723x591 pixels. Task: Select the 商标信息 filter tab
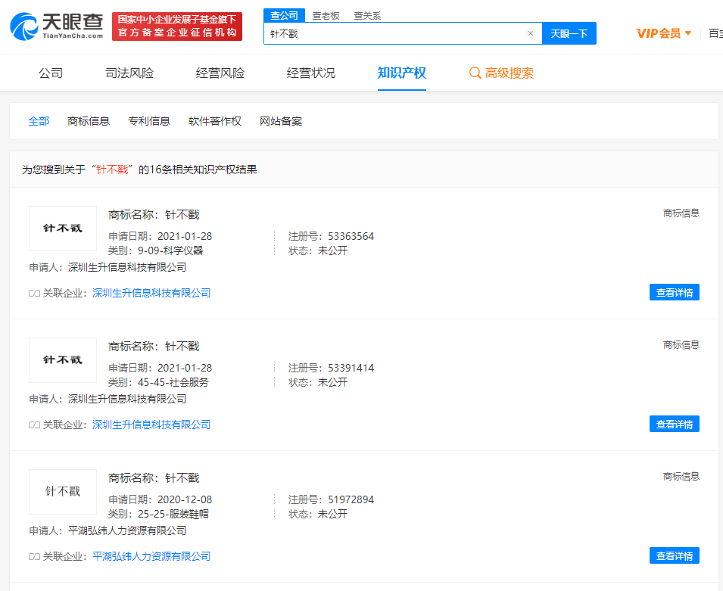(x=89, y=120)
